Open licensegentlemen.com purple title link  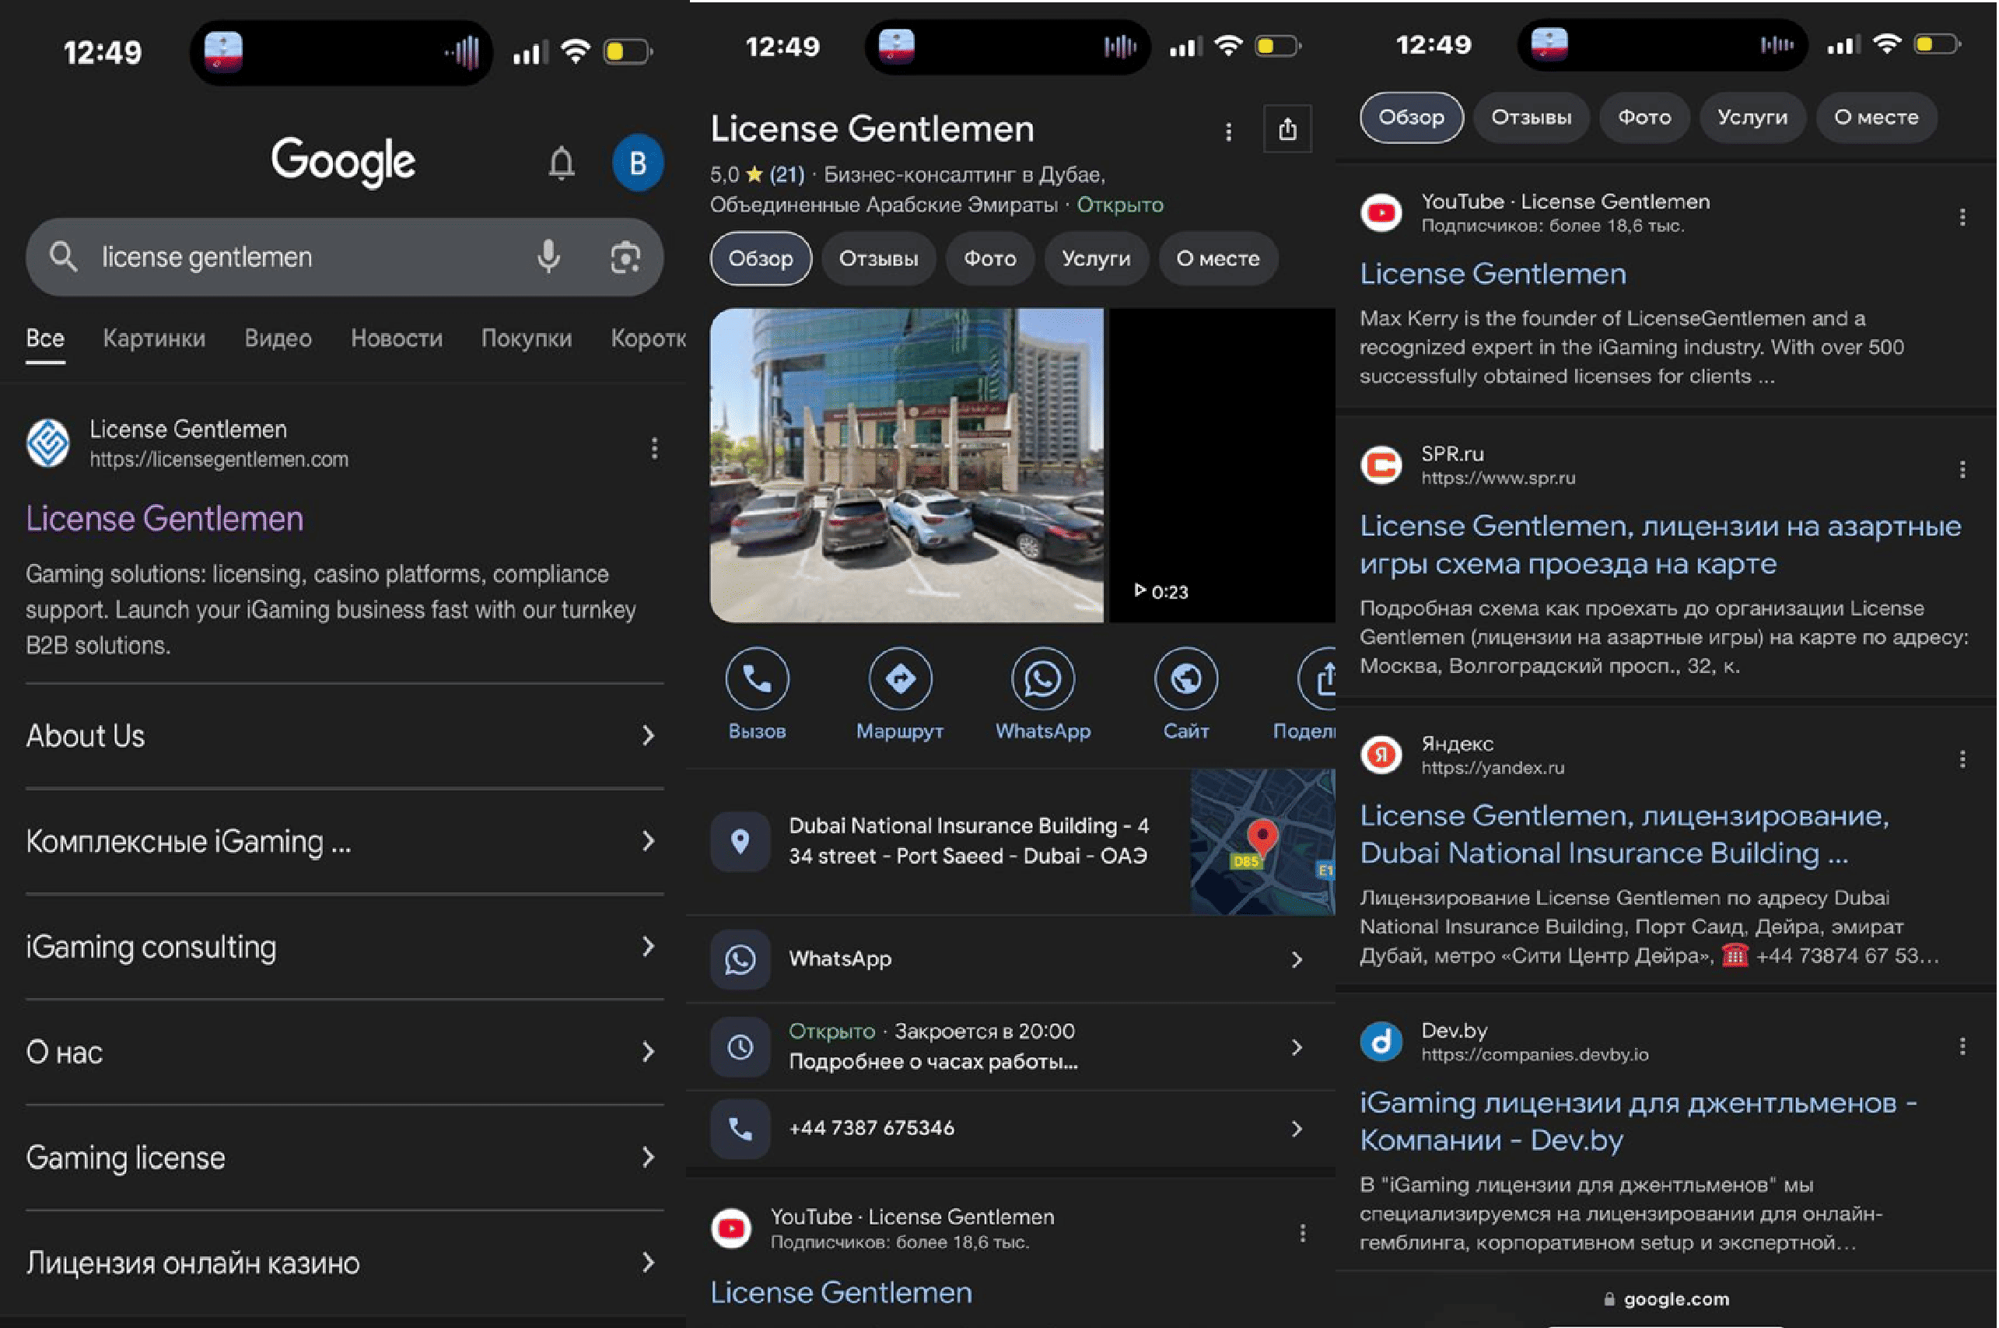[x=164, y=518]
